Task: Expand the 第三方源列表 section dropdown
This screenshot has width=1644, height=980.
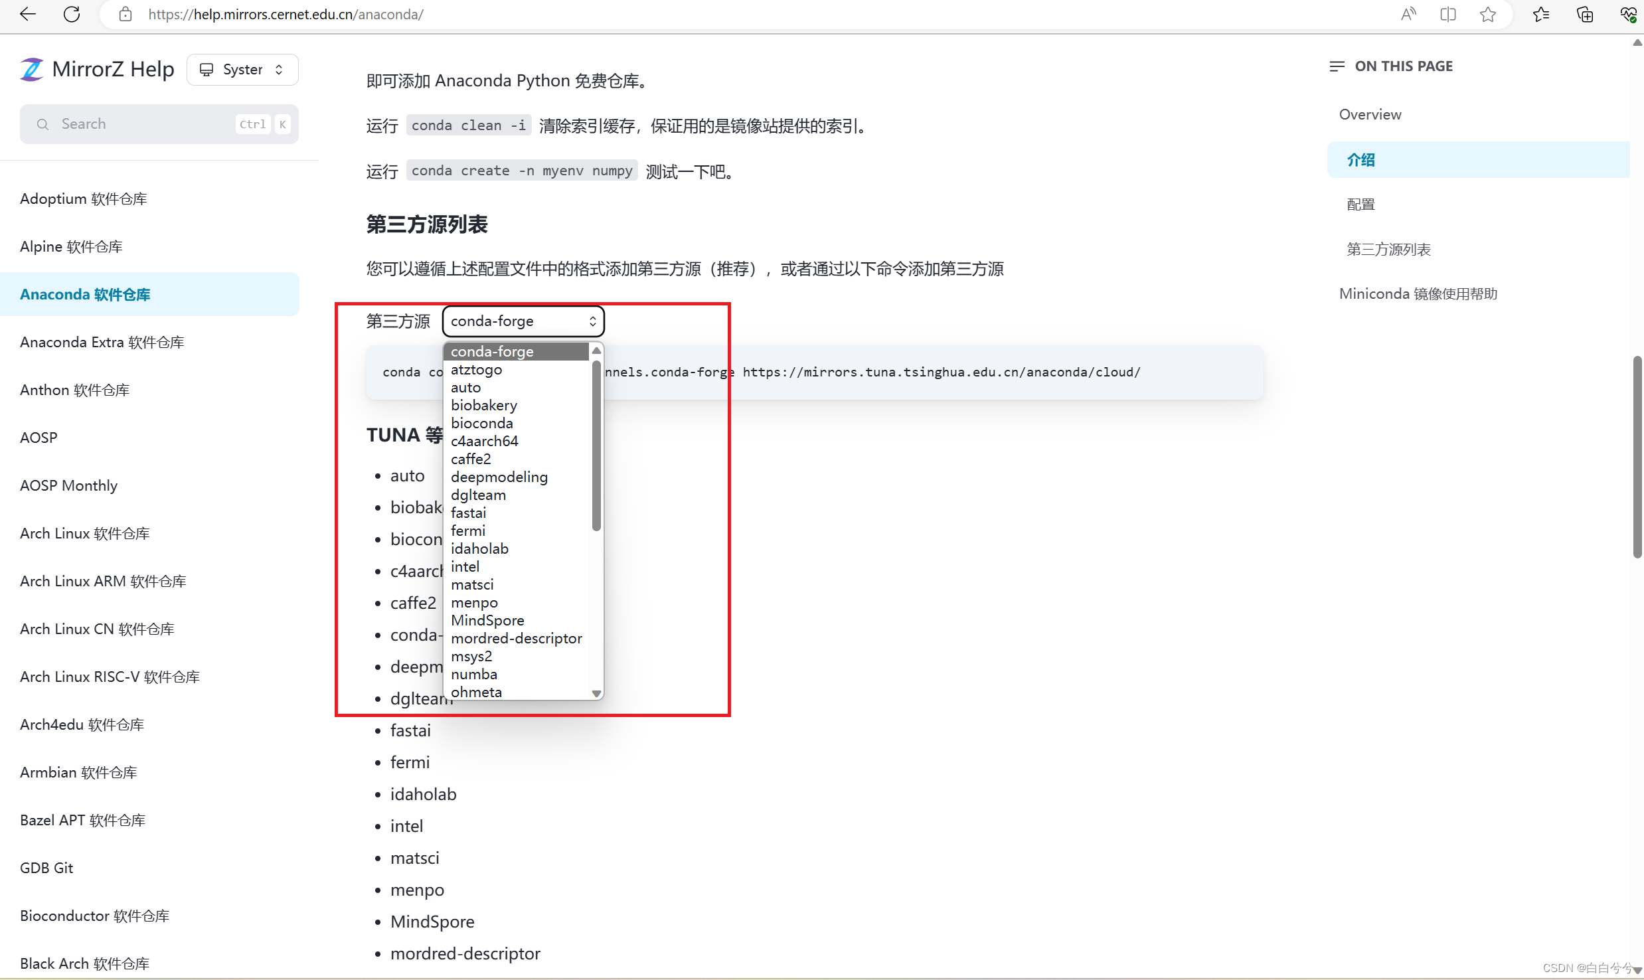Action: tap(524, 321)
